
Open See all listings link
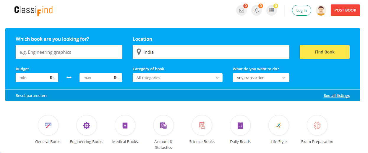click(x=337, y=95)
